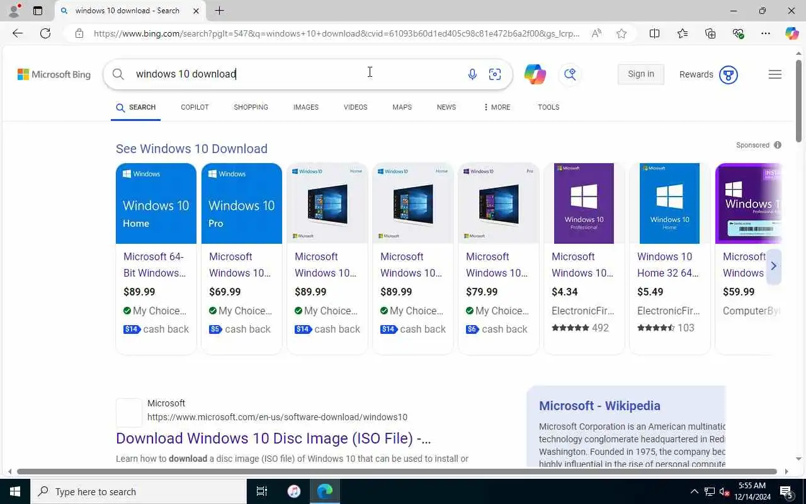The width and height of the screenshot is (806, 504).
Task: Switch to the NEWS tab
Action: [x=446, y=107]
